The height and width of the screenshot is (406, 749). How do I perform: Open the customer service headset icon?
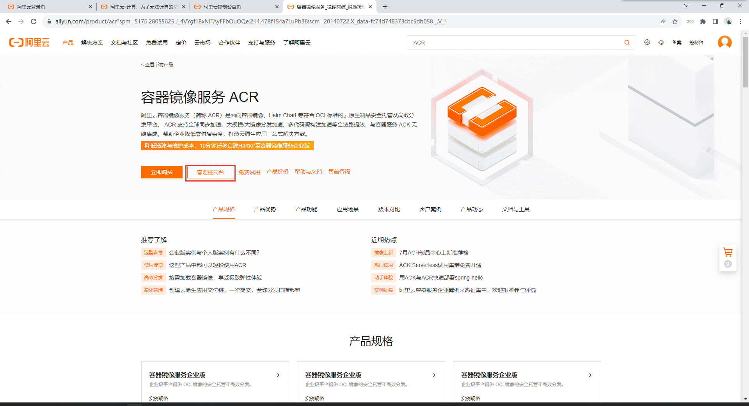[x=661, y=42]
